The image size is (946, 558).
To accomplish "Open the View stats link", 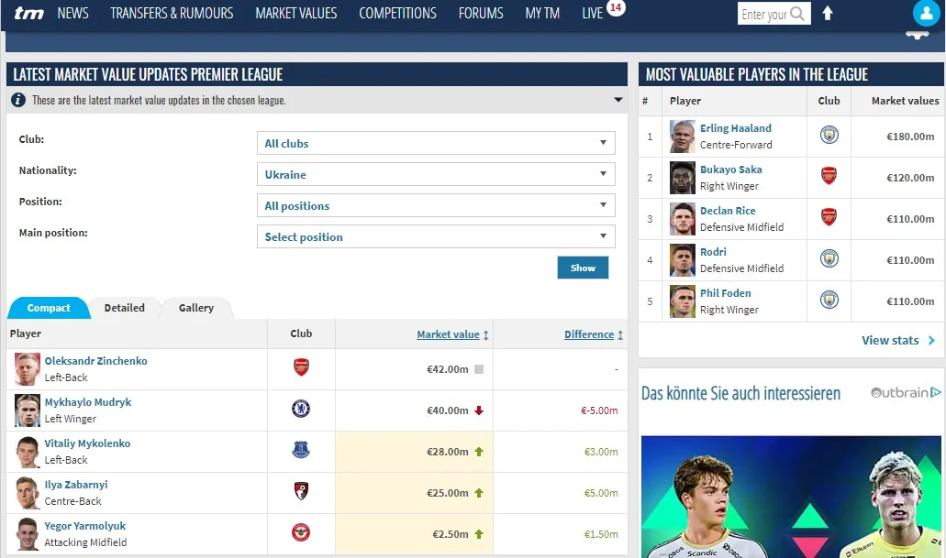I will (897, 340).
